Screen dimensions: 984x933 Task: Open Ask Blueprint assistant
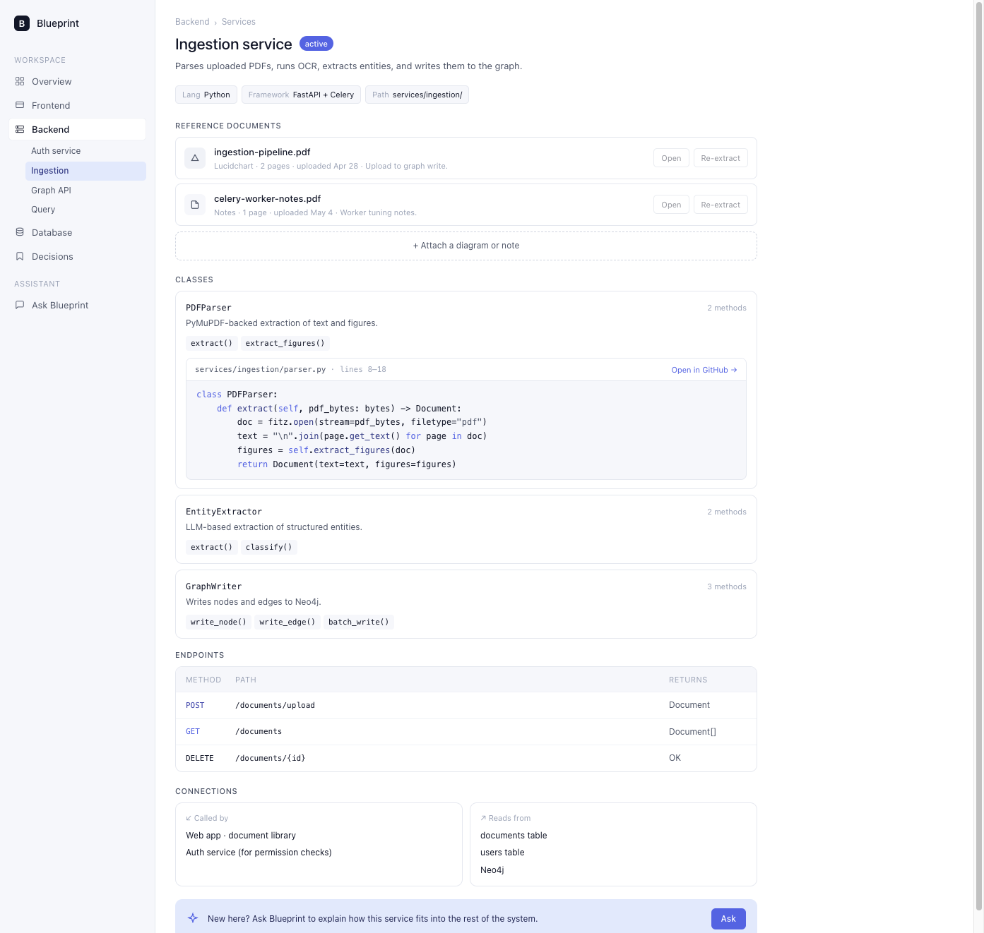pyautogui.click(x=78, y=305)
